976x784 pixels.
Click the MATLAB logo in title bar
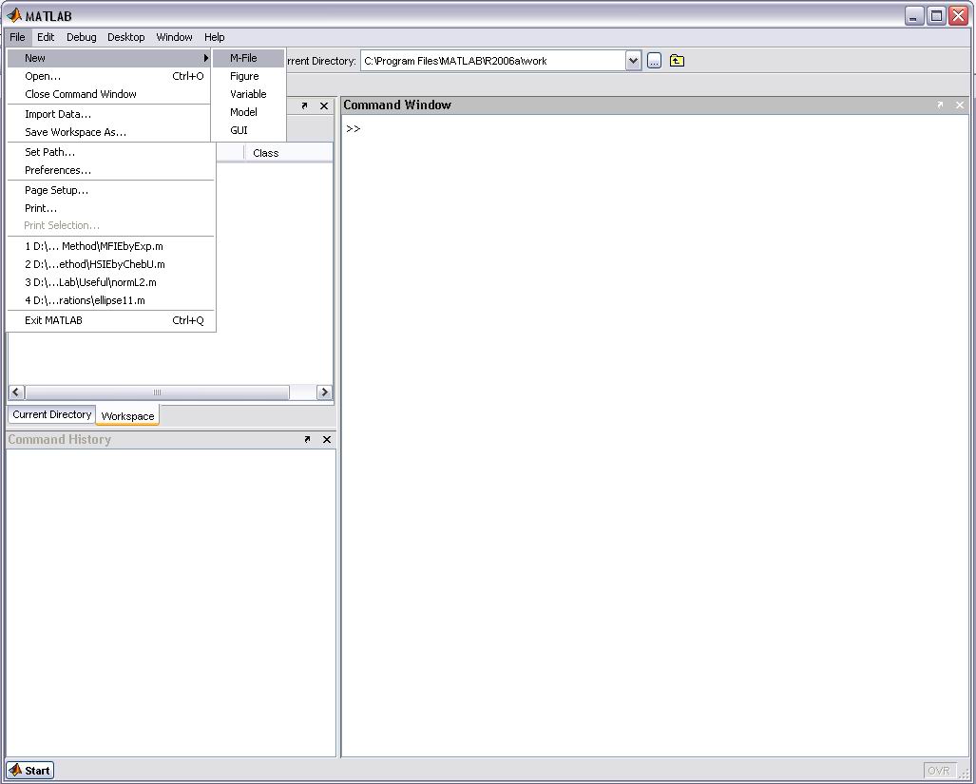(x=13, y=15)
